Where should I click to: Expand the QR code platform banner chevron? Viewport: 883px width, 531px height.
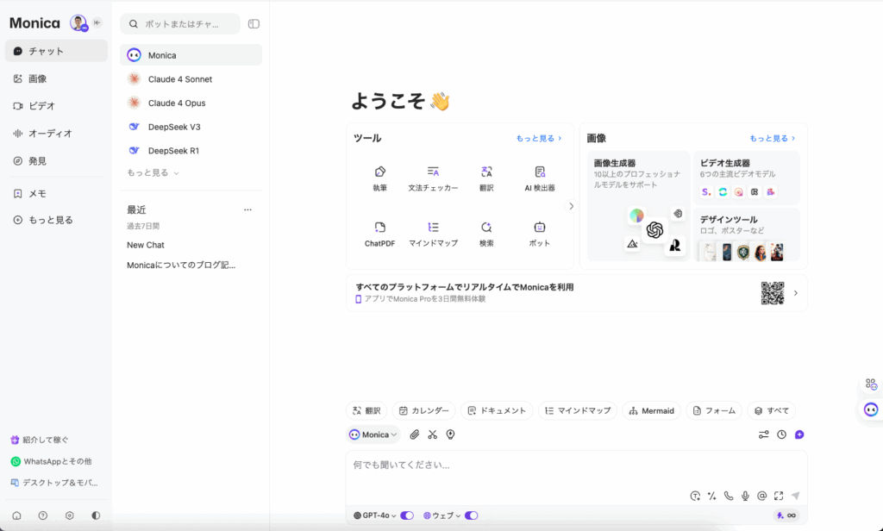click(x=796, y=293)
